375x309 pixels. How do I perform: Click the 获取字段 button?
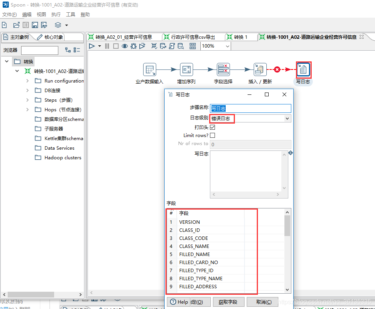coord(228,302)
